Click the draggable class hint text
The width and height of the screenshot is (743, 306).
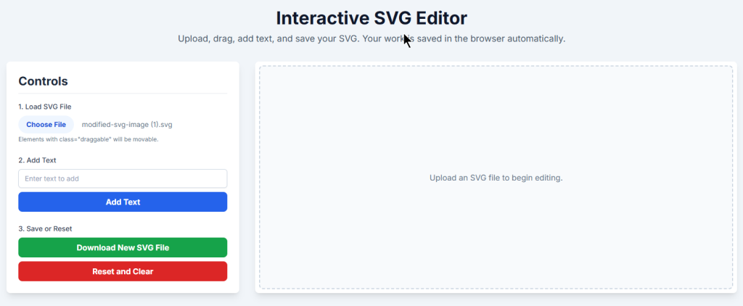(x=88, y=139)
